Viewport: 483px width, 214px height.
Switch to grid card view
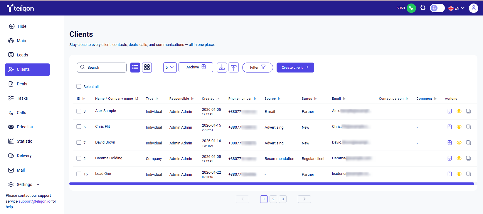point(147,67)
